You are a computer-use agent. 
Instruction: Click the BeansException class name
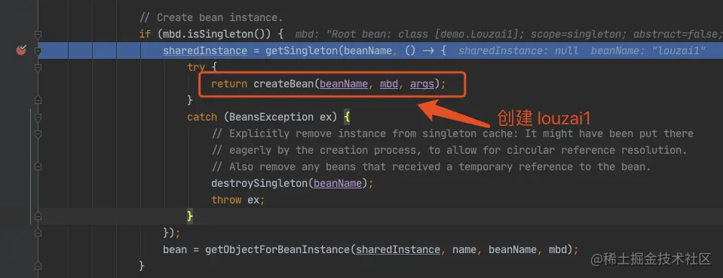click(271, 117)
